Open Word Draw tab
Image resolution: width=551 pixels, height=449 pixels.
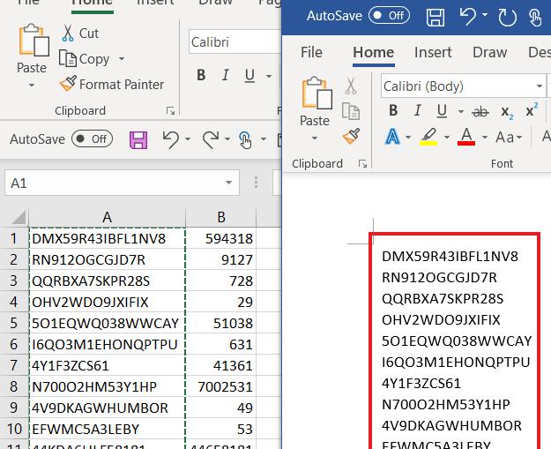[x=490, y=52]
